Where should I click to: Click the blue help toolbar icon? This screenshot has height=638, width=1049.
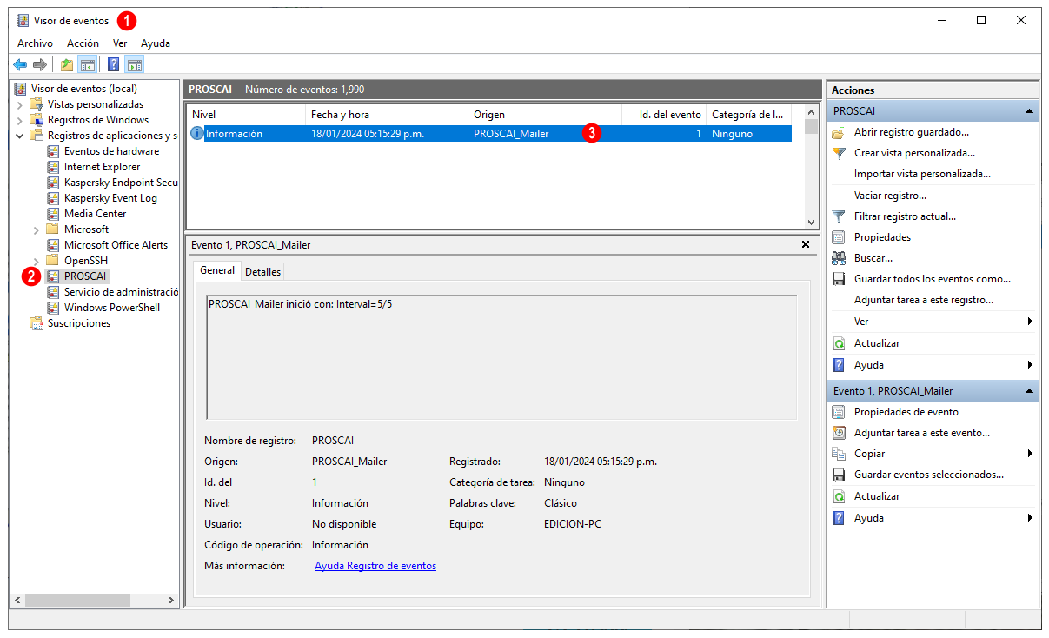(114, 64)
